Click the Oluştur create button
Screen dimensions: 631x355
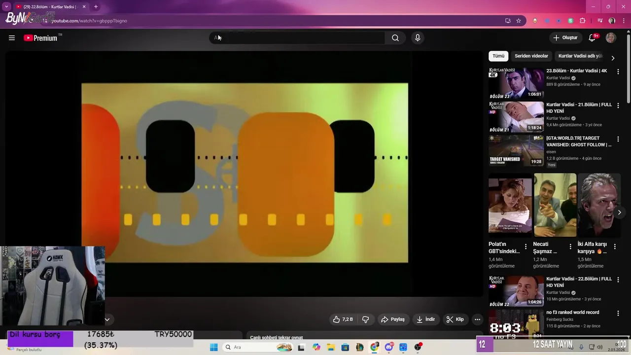(x=565, y=38)
